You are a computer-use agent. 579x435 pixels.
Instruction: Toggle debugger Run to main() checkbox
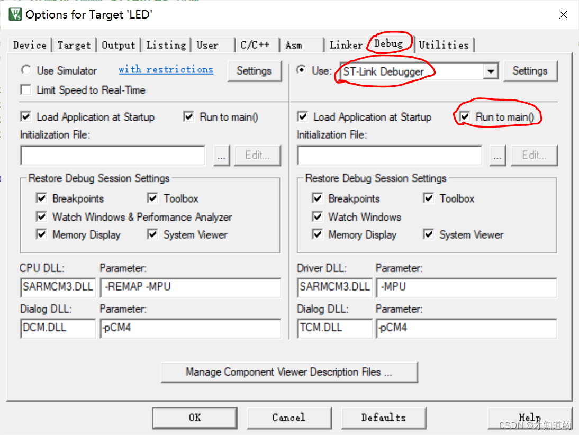(465, 117)
